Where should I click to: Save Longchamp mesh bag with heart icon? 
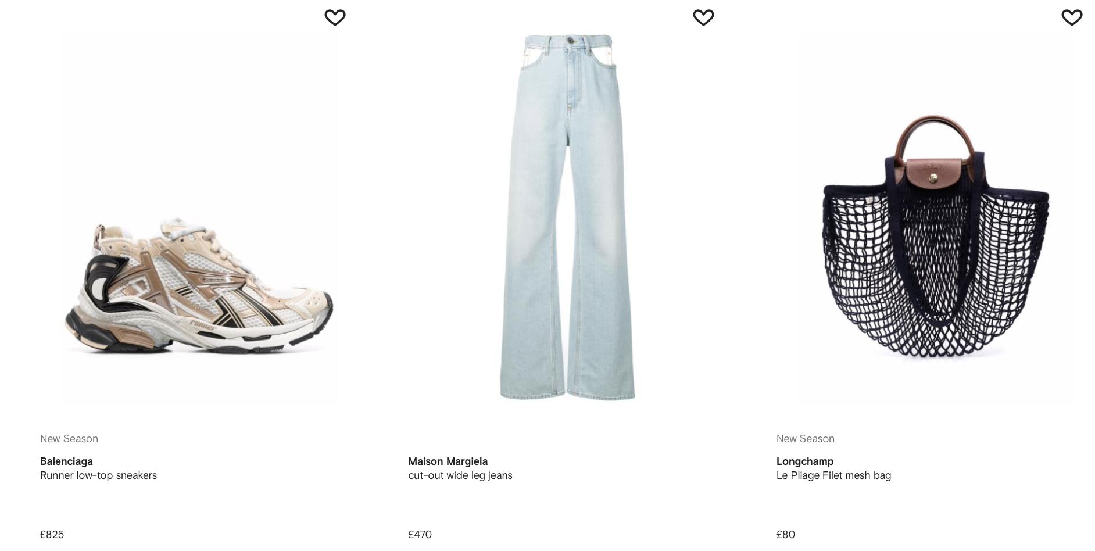click(1072, 17)
